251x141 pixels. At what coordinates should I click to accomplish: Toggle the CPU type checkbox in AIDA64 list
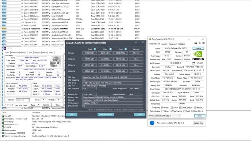click(x=3, y=116)
